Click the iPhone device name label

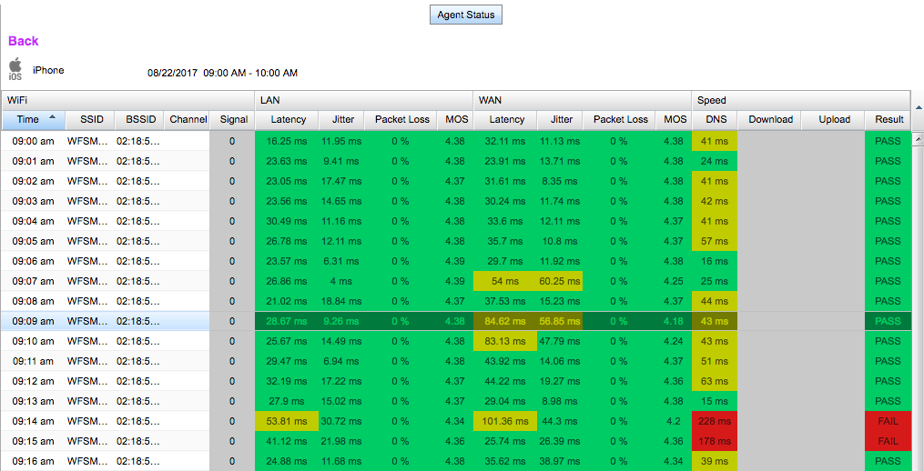pyautogui.click(x=48, y=70)
